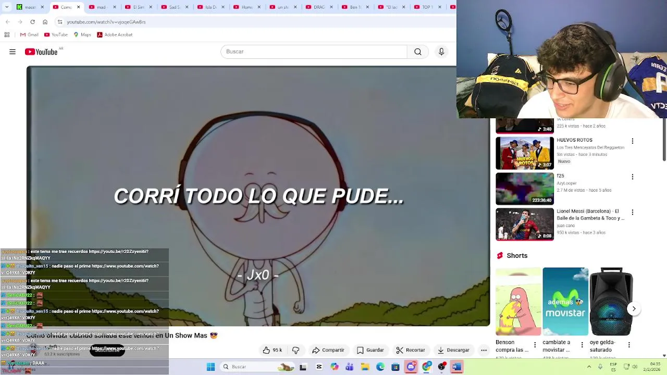This screenshot has height=375, width=667.
Task: Go to the YouTube home logo
Action: click(41, 52)
